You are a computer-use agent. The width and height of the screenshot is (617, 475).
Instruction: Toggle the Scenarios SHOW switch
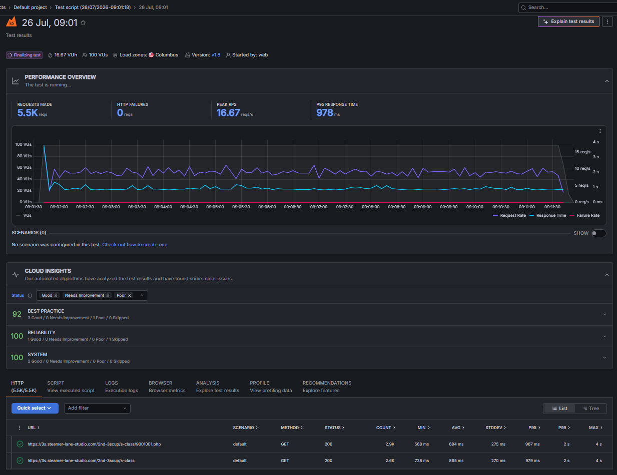[598, 233]
